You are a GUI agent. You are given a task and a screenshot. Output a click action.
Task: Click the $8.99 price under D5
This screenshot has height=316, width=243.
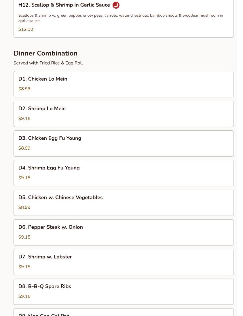24,208
